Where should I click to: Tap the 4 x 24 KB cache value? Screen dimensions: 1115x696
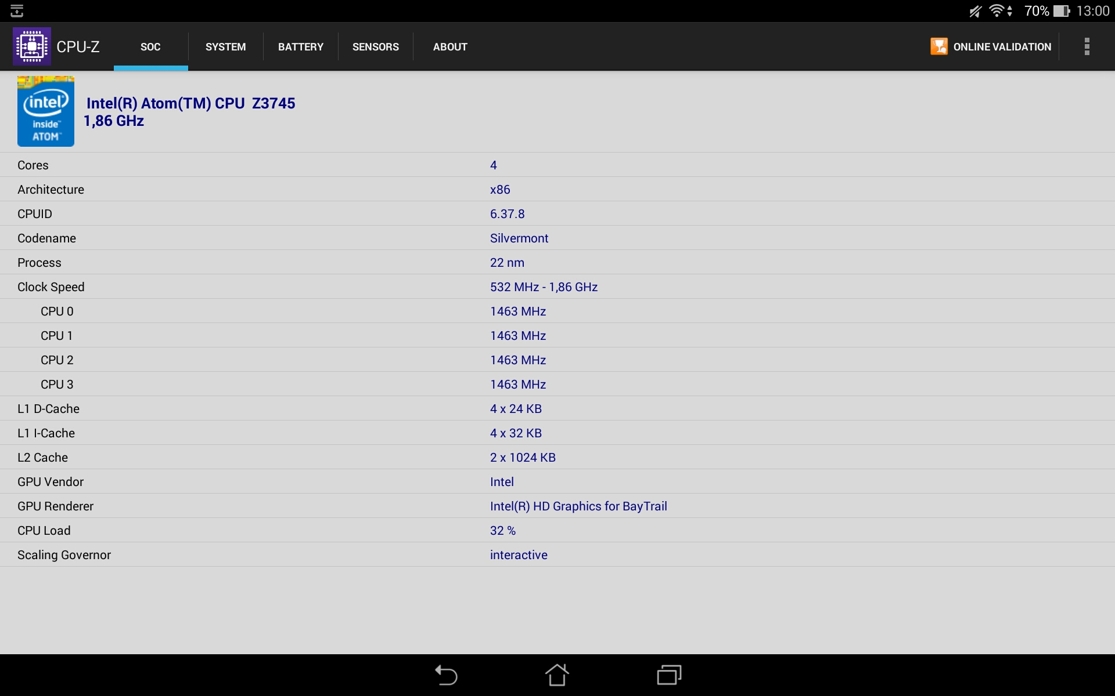(516, 409)
